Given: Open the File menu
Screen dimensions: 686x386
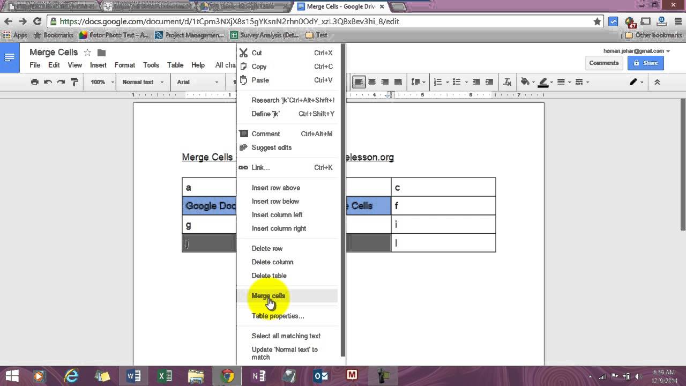Looking at the screenshot, I should (x=35, y=65).
